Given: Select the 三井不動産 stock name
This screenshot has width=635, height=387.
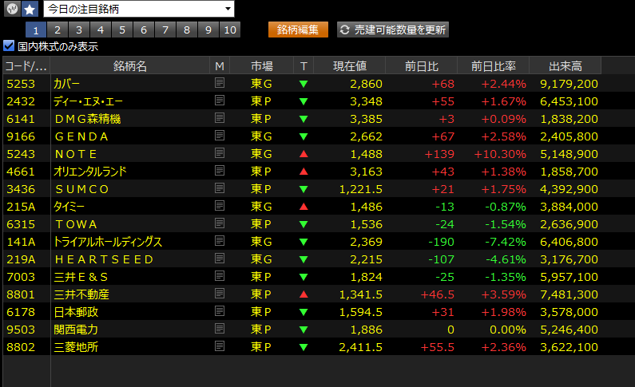Looking at the screenshot, I should pos(81,294).
